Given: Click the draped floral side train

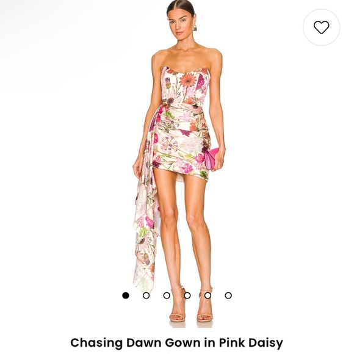Looking at the screenshot, I should [x=146, y=210].
